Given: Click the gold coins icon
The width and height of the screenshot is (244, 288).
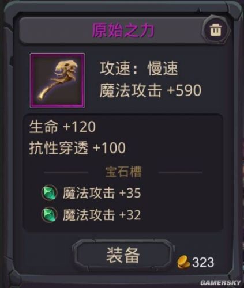Looking at the screenshot, I should pyautogui.click(x=183, y=262).
